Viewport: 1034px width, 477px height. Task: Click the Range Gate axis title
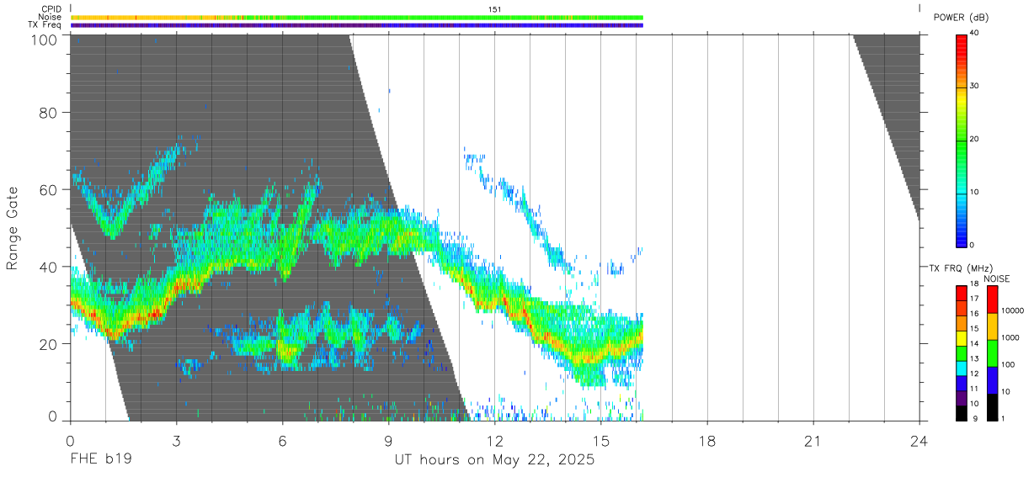[x=13, y=228]
